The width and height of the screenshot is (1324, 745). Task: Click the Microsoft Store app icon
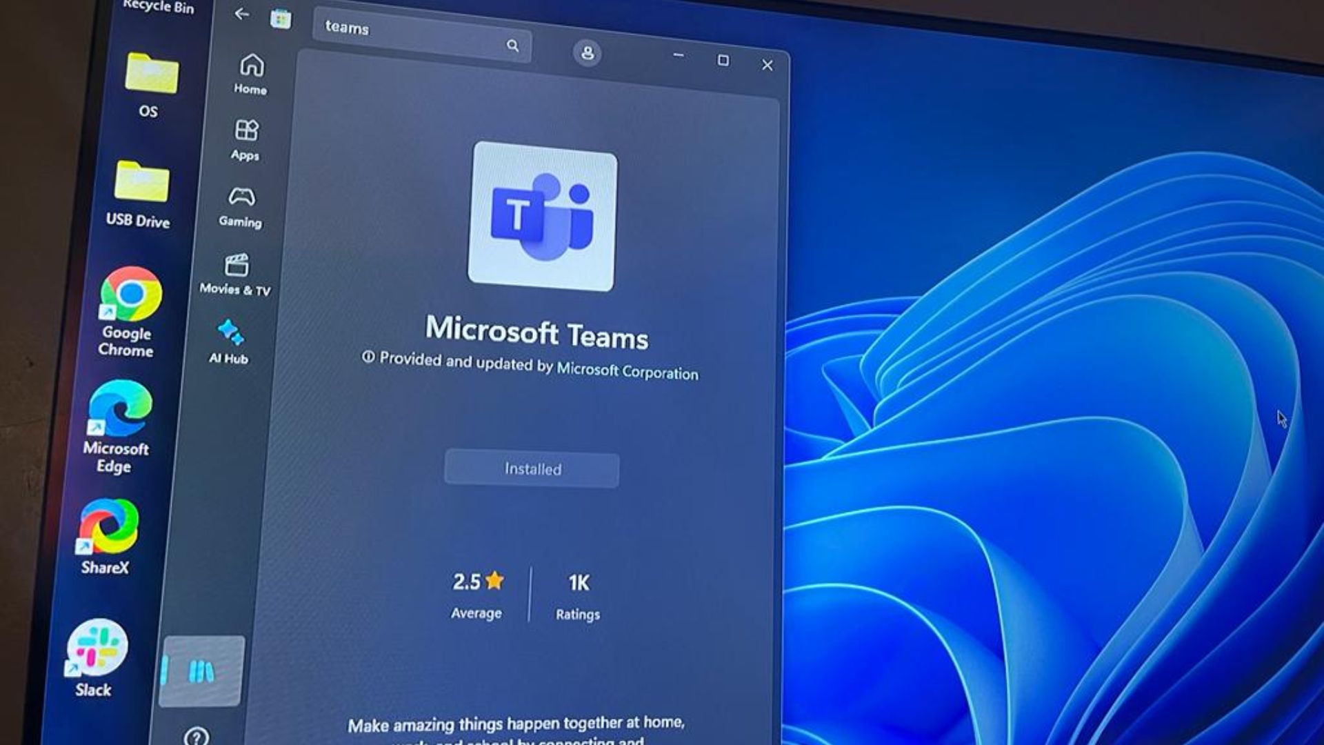point(279,17)
